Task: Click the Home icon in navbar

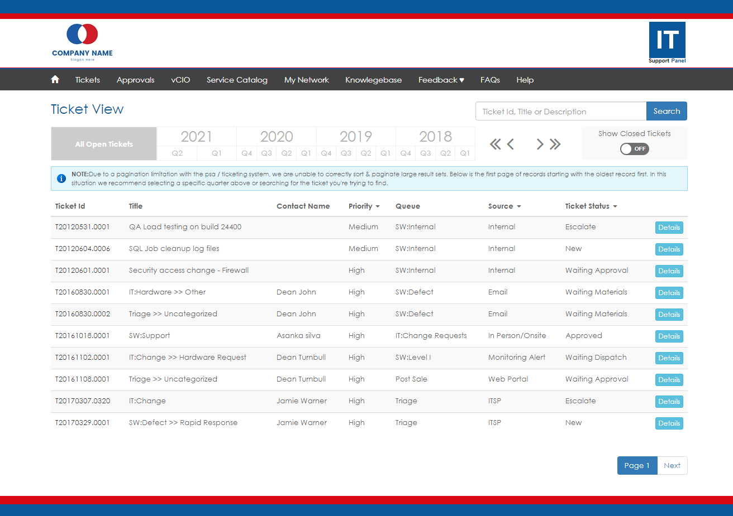Action: tap(55, 80)
